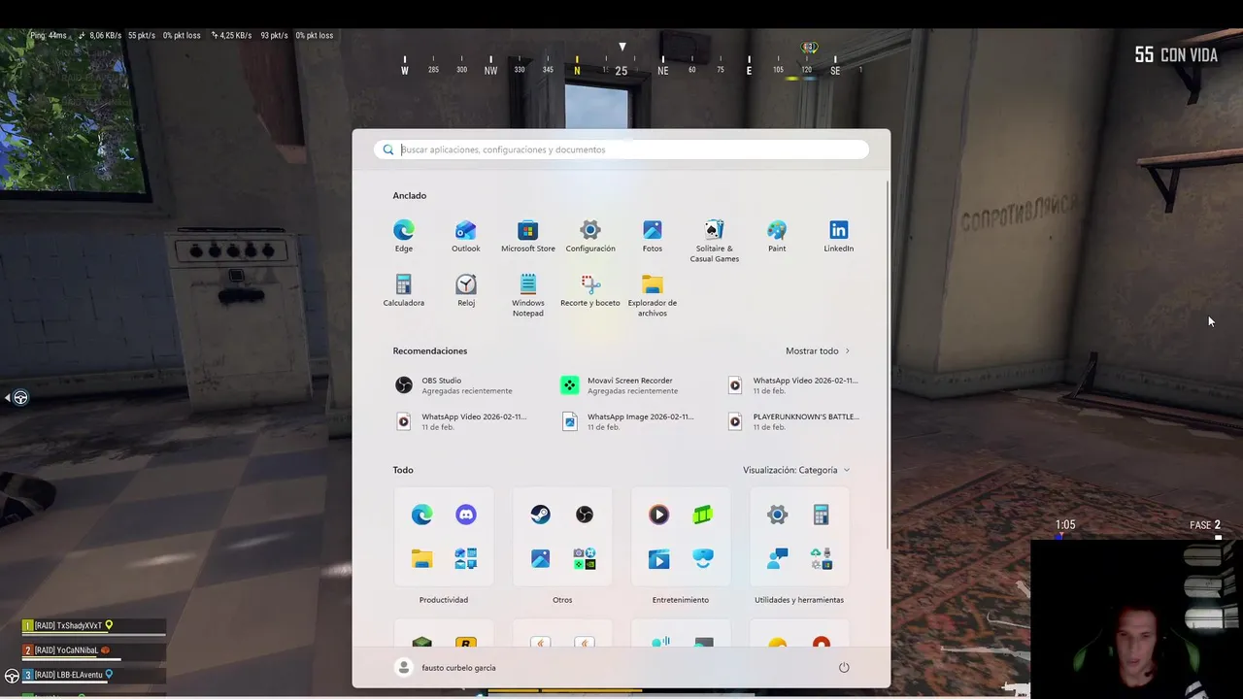The image size is (1243, 699).
Task: Launch the pinned Reloj clock app
Action: [x=466, y=290]
